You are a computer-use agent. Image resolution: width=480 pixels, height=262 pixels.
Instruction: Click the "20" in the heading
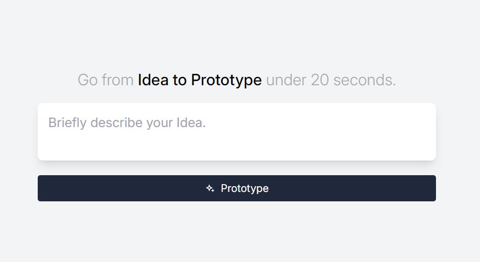point(320,80)
